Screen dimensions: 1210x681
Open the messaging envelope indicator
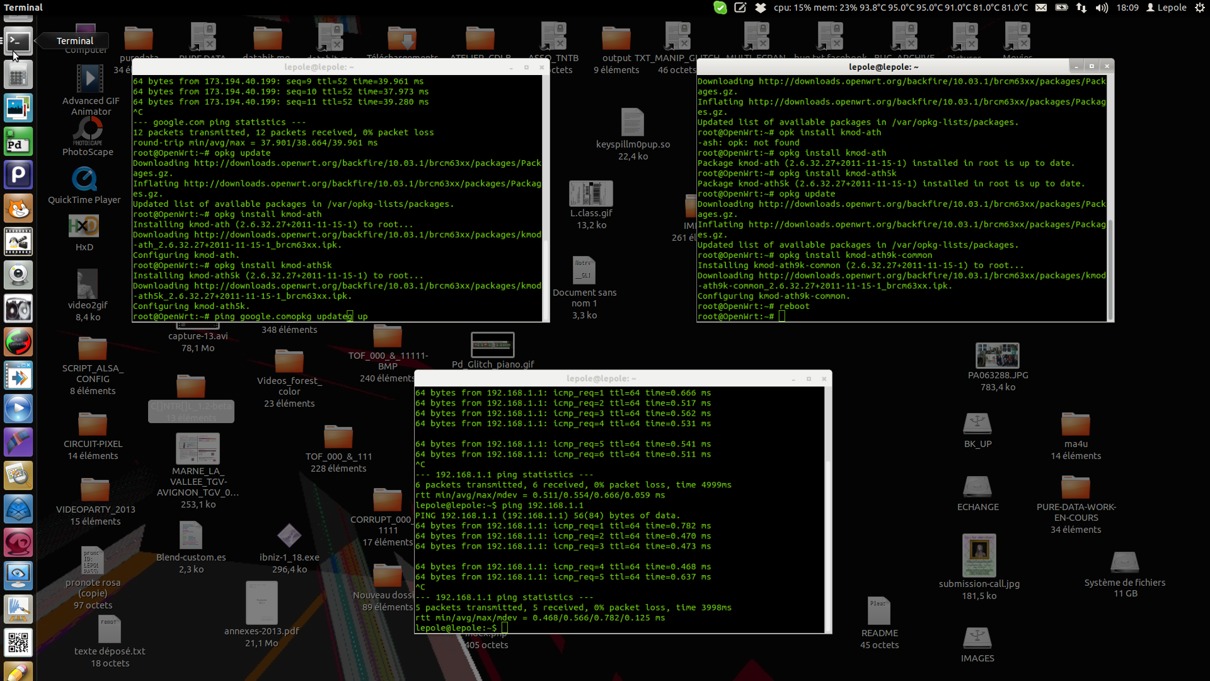1041,8
